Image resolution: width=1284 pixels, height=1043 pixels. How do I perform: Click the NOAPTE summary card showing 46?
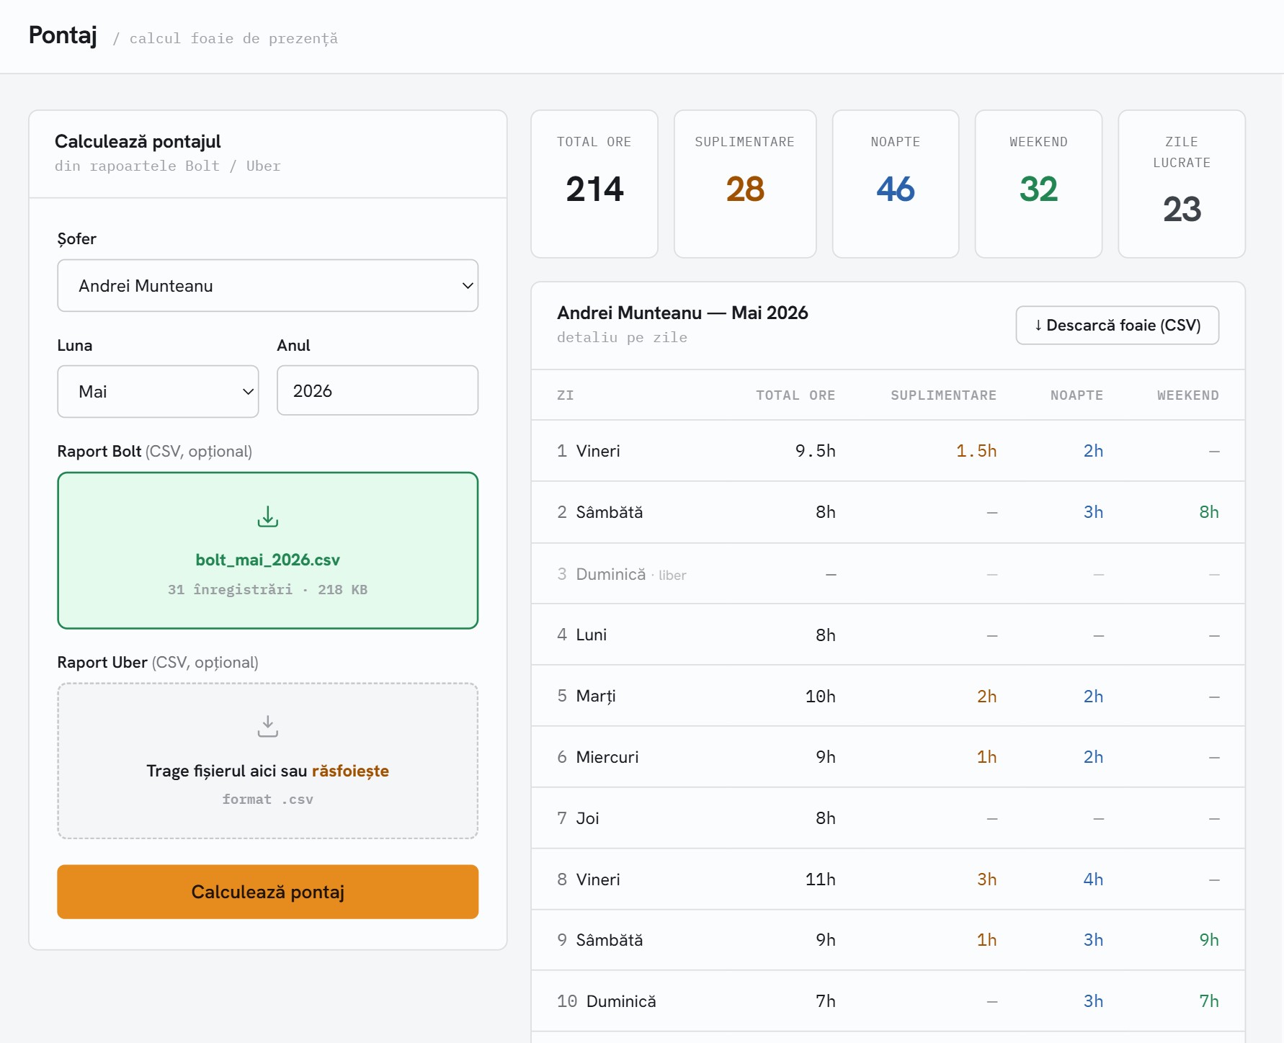[896, 184]
